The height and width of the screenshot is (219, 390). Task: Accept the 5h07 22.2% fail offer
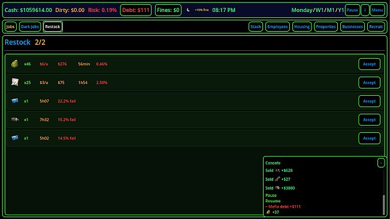click(x=370, y=101)
